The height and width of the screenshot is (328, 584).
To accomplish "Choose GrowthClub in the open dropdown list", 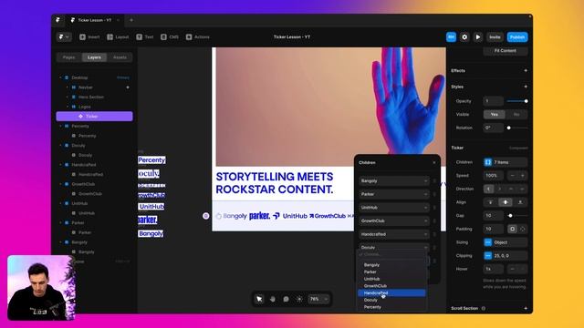I will (x=391, y=286).
